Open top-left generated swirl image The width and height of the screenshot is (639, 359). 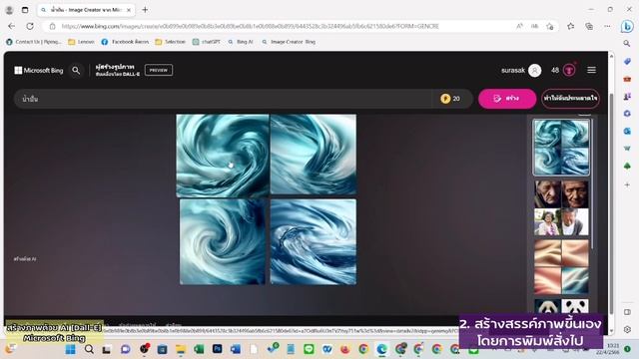(222, 156)
